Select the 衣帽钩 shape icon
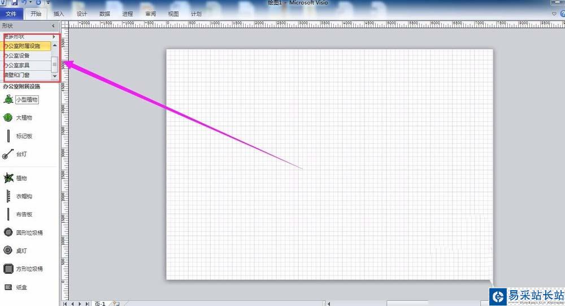The height and width of the screenshot is (306, 565). 8,196
